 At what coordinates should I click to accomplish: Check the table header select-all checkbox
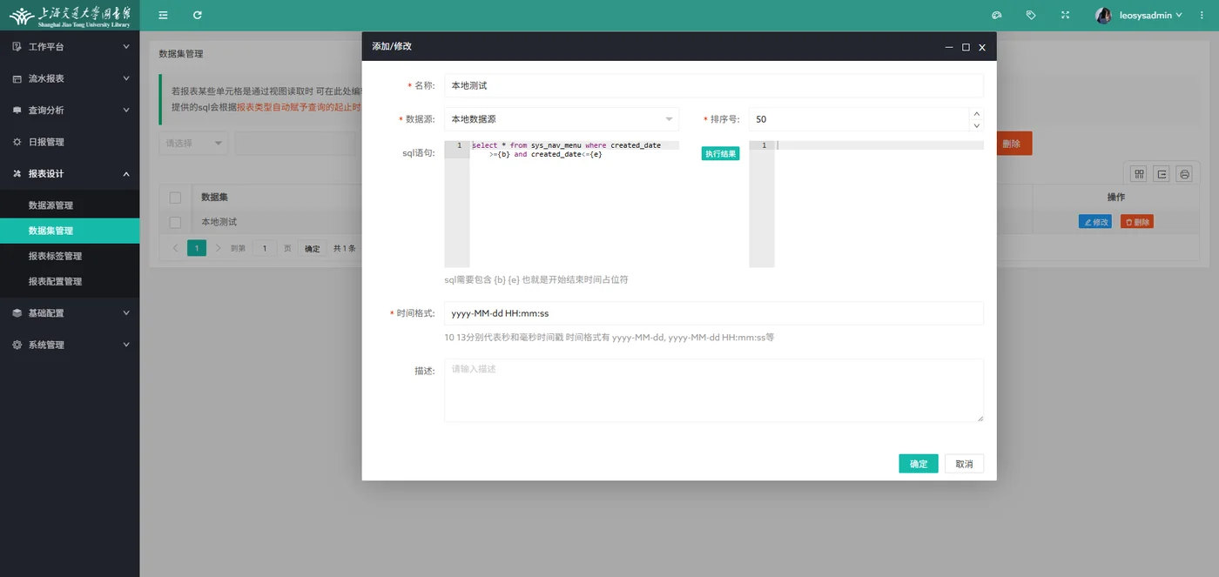coord(175,197)
